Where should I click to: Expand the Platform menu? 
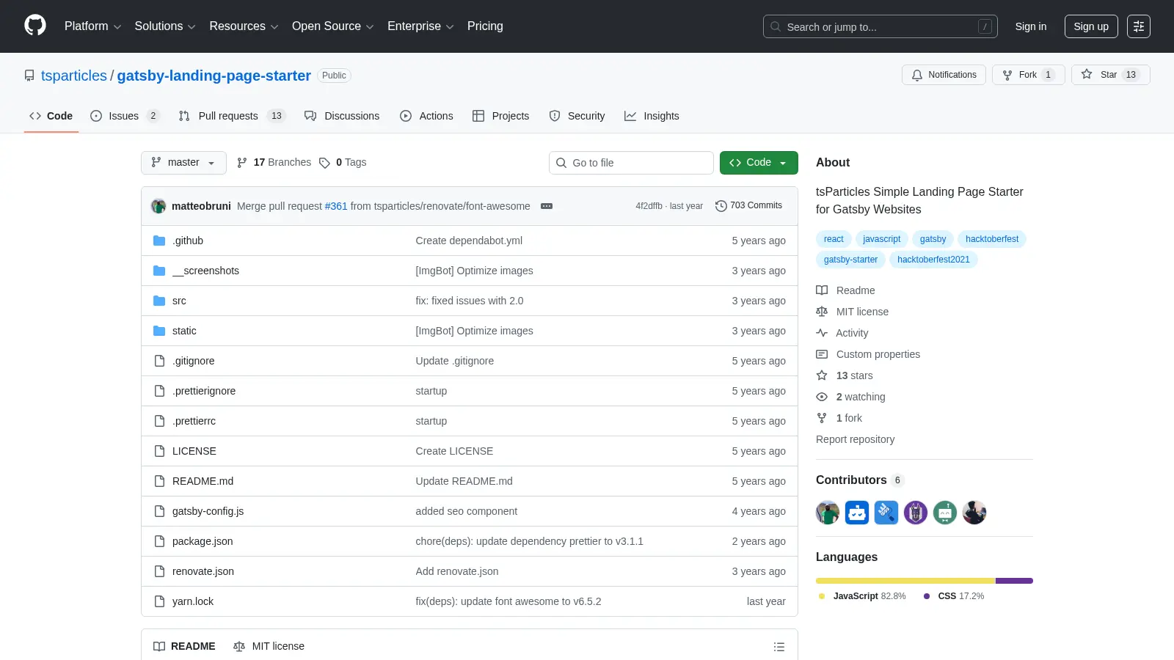pyautogui.click(x=93, y=26)
